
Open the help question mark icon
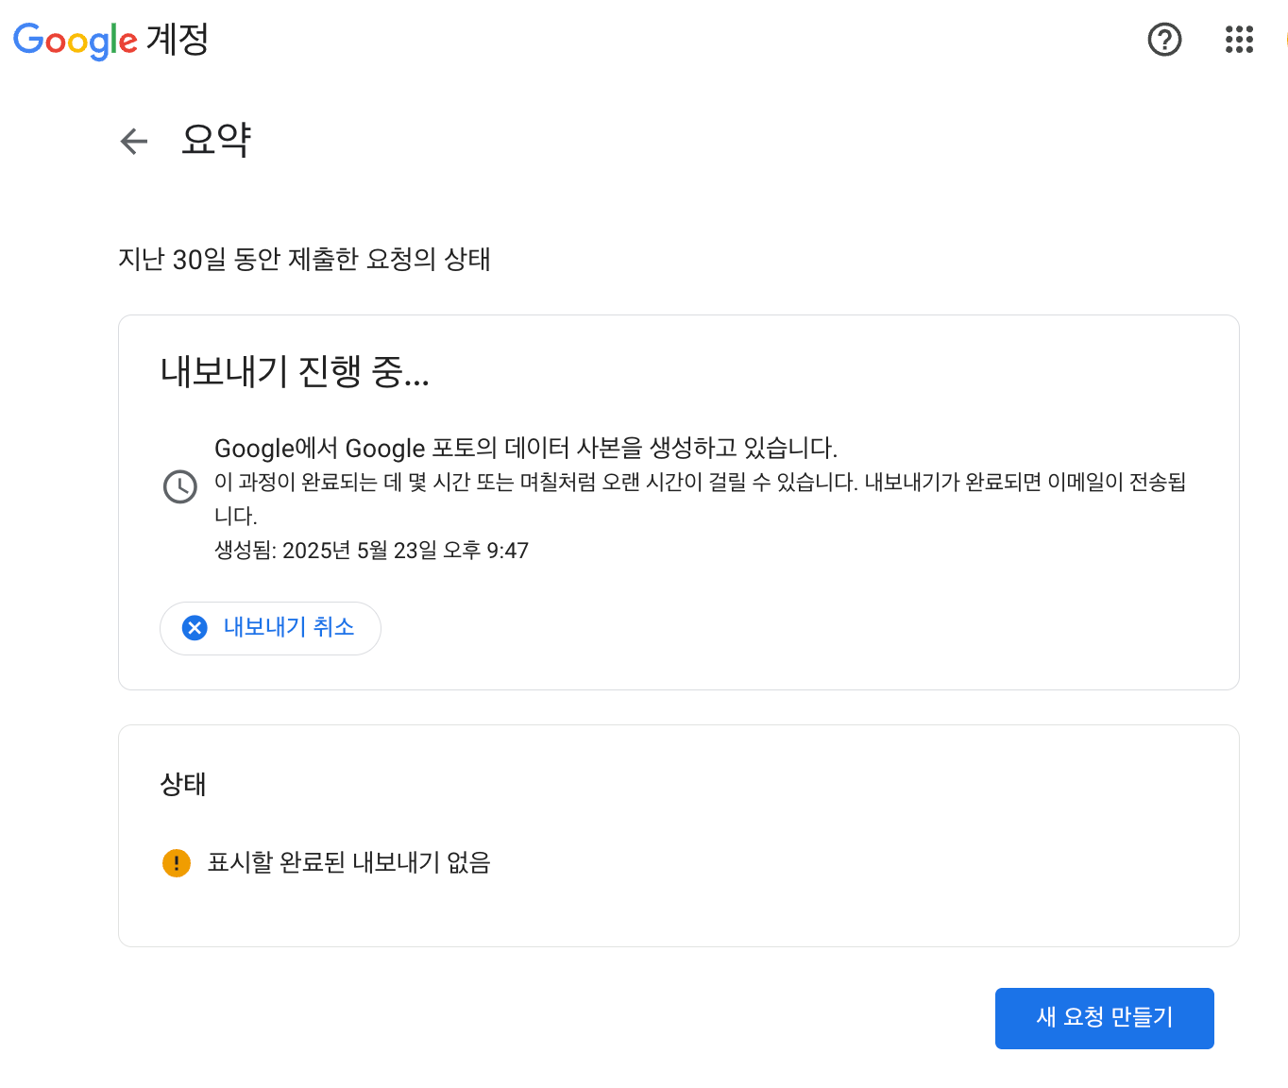pos(1164,40)
